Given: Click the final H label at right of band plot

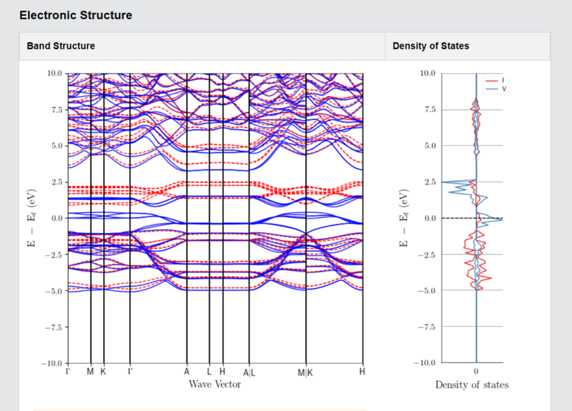Looking at the screenshot, I should click(x=362, y=372).
